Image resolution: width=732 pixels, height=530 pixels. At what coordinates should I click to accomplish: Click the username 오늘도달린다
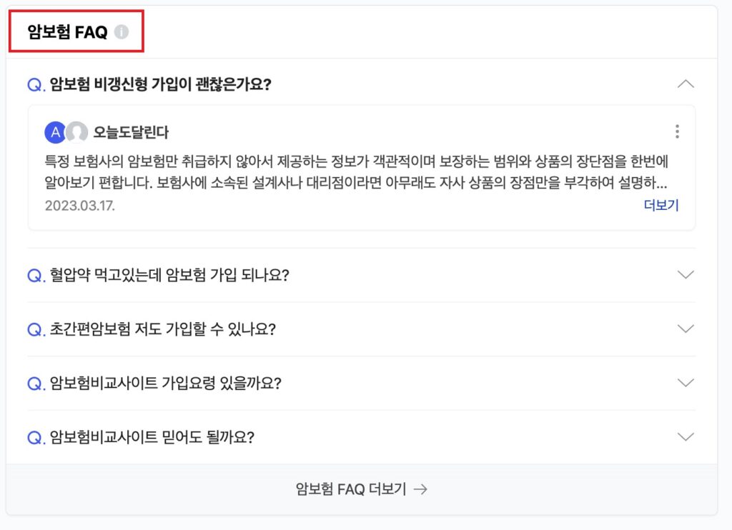click(x=131, y=133)
